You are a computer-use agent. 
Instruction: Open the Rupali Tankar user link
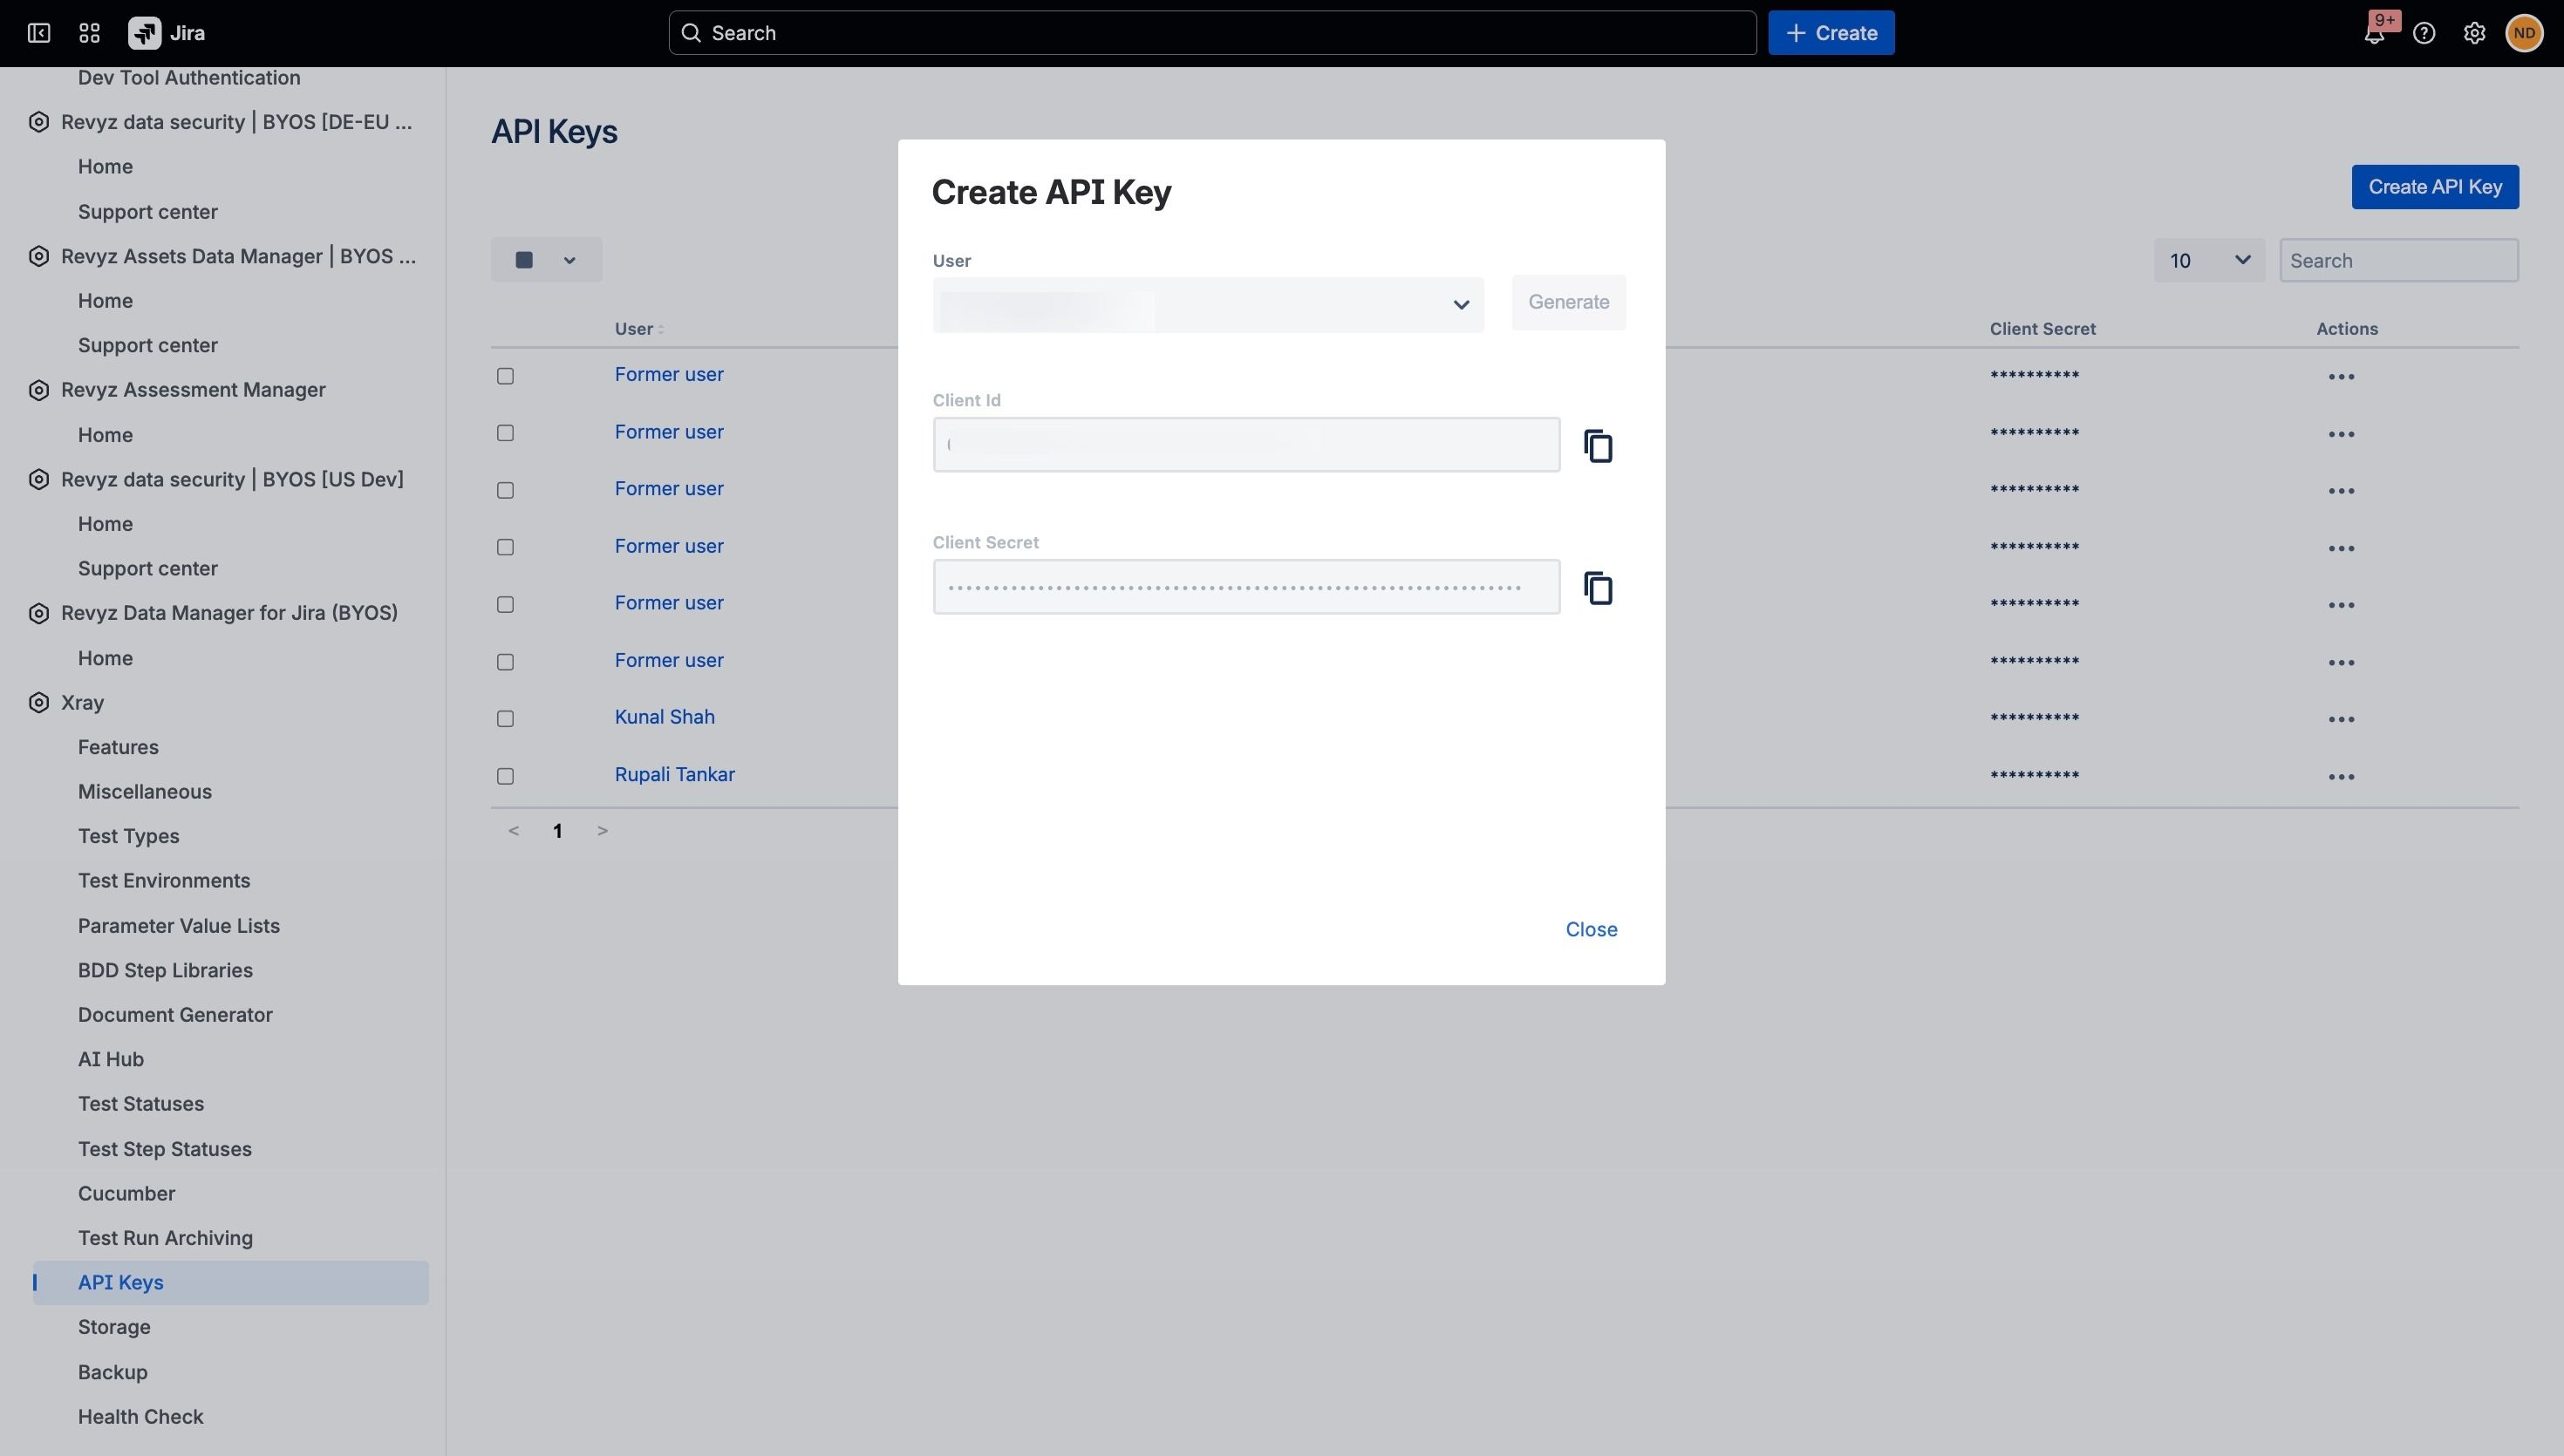674,774
